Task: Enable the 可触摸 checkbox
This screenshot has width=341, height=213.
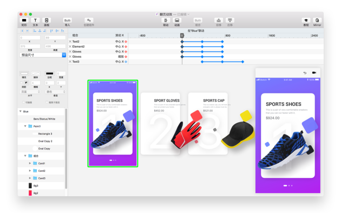Action: (23, 102)
